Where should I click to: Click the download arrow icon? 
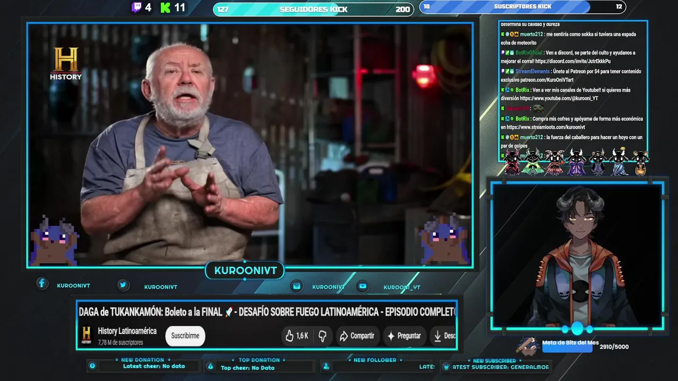tap(438, 335)
